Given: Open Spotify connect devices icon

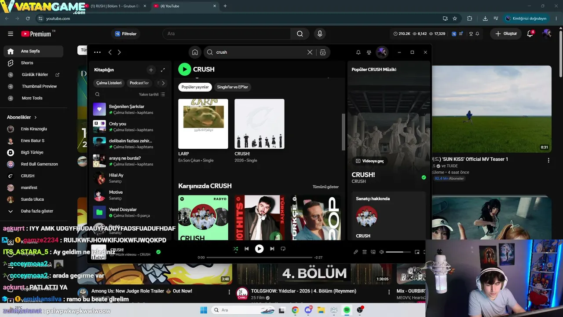Looking at the screenshot, I should point(373,252).
